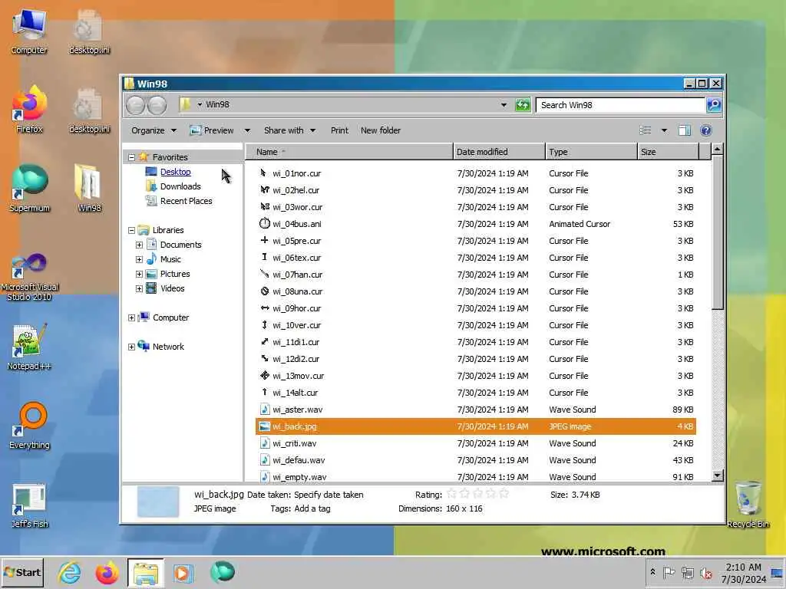Click the Windows Explorer taskbar button
The width and height of the screenshot is (786, 589).
[x=145, y=572]
